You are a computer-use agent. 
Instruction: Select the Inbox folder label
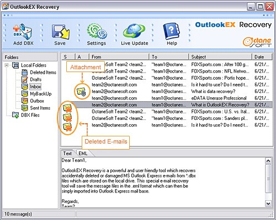[35, 86]
